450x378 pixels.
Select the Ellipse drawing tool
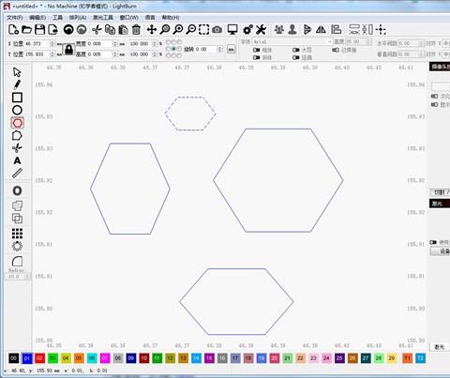(17, 110)
